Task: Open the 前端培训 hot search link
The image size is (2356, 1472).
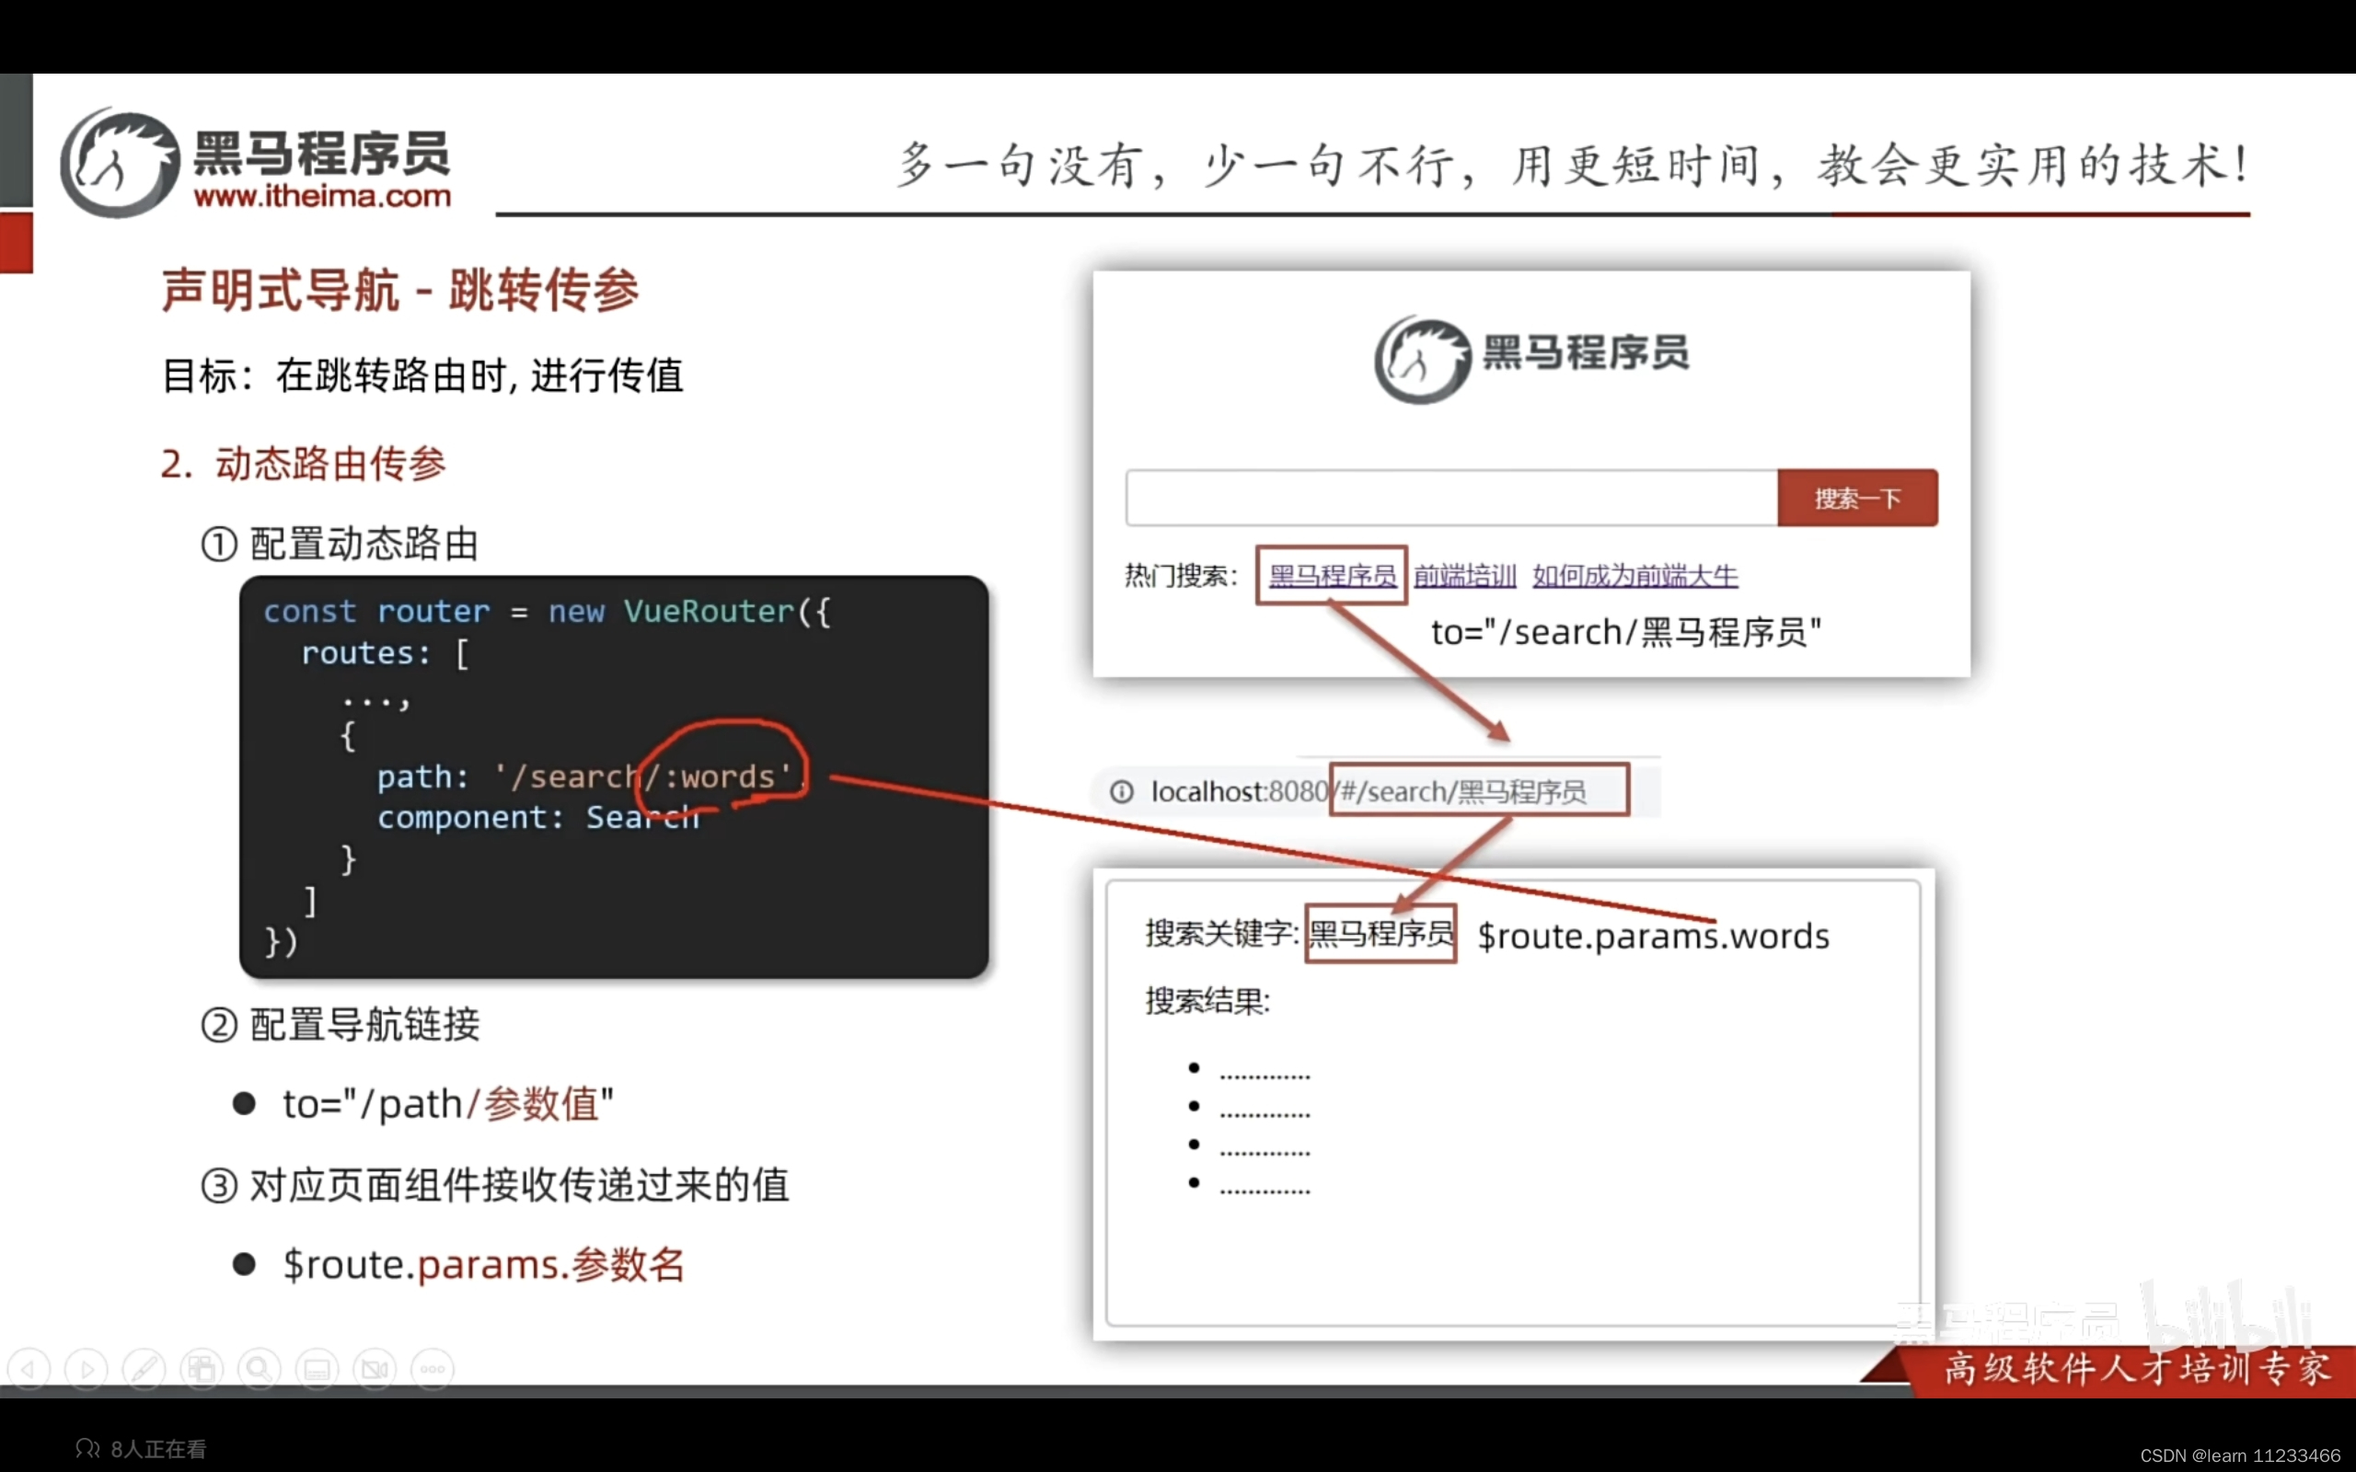Action: pyautogui.click(x=1465, y=575)
